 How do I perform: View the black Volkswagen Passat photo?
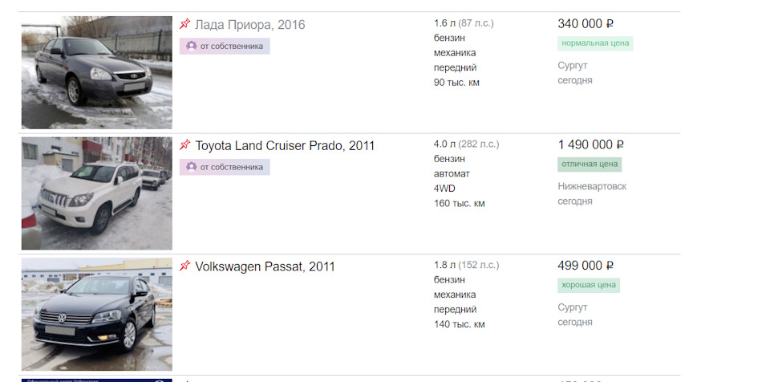click(x=97, y=314)
